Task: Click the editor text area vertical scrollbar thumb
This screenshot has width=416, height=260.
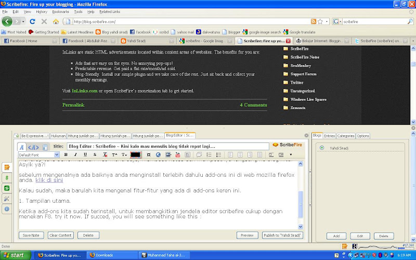Action: 301,204
